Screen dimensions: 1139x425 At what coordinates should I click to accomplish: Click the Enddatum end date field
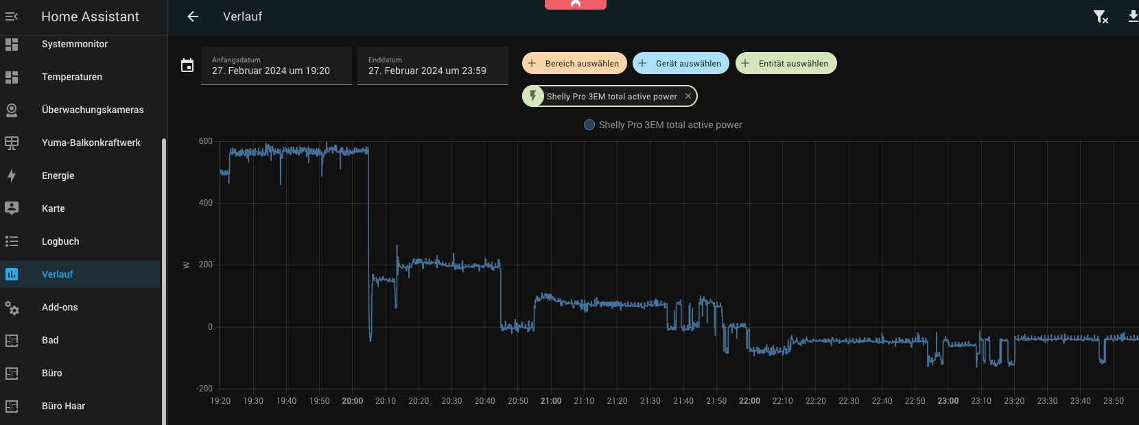[433, 66]
